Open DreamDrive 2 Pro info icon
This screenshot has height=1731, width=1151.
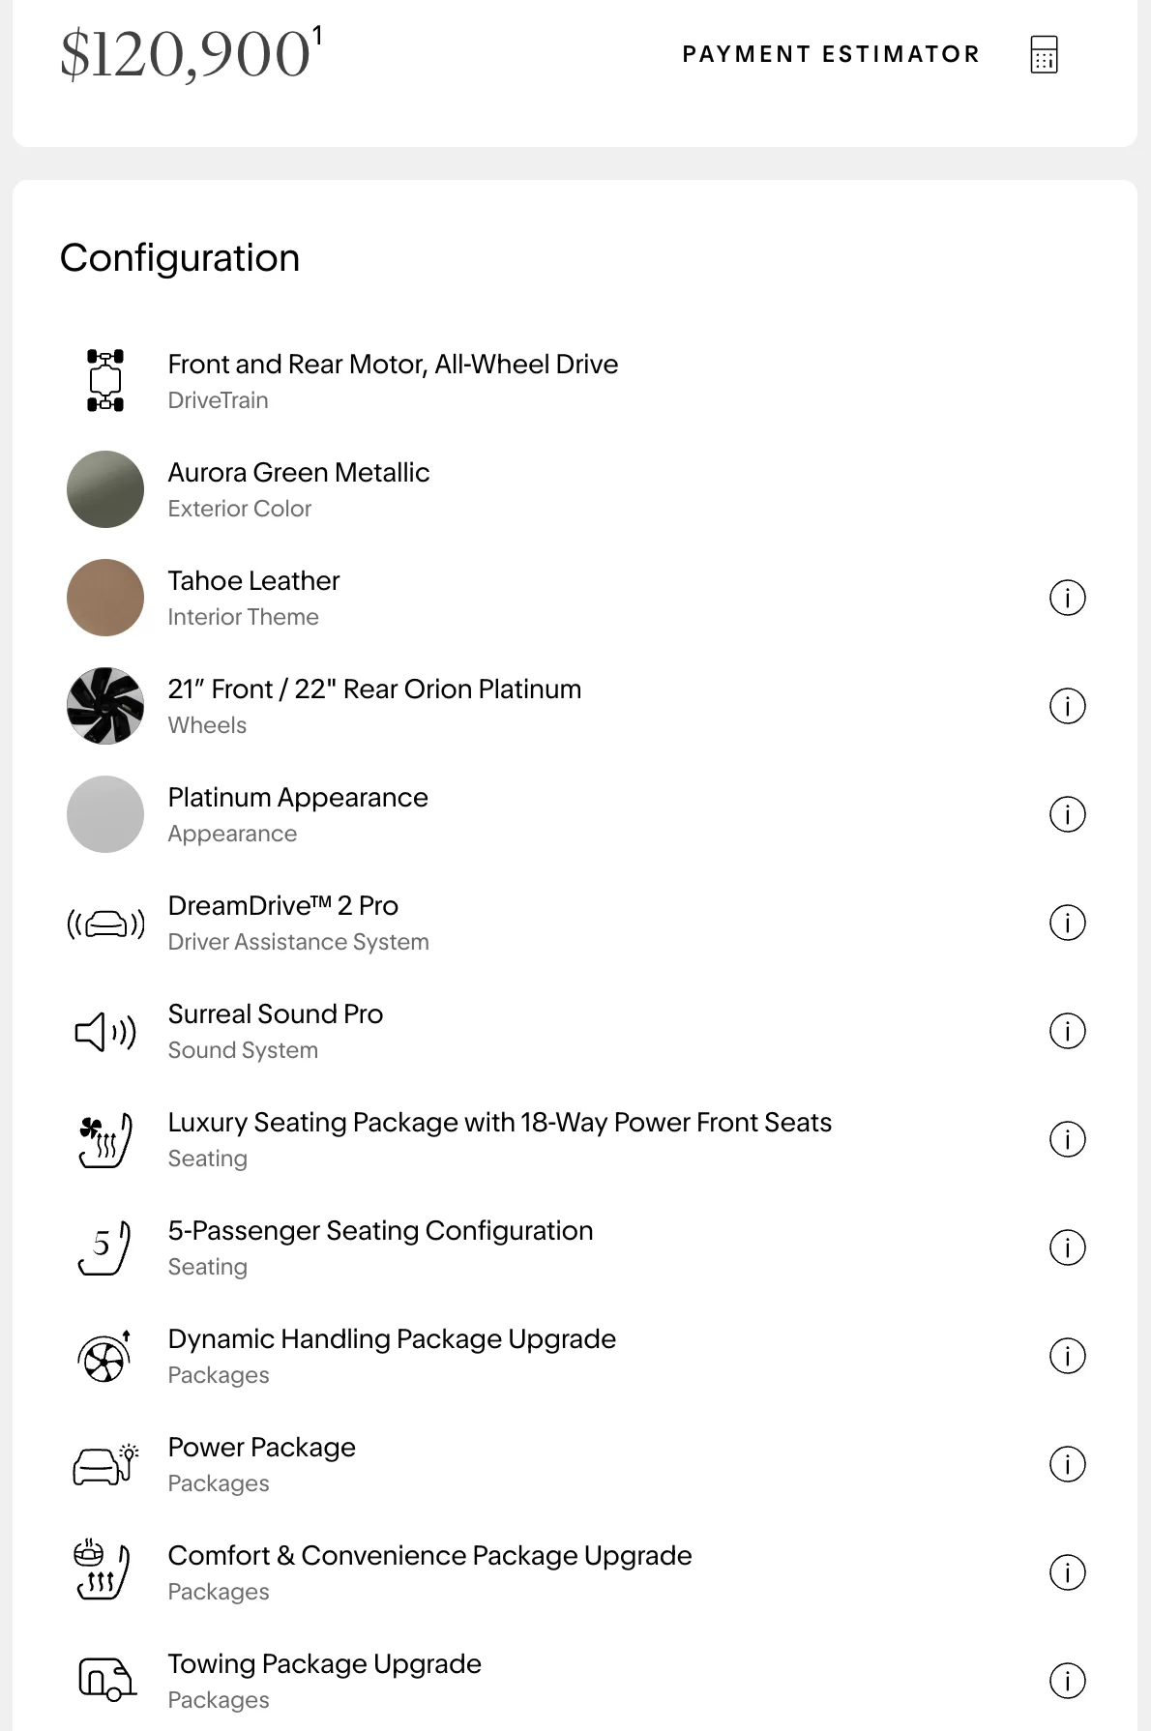pos(1067,923)
